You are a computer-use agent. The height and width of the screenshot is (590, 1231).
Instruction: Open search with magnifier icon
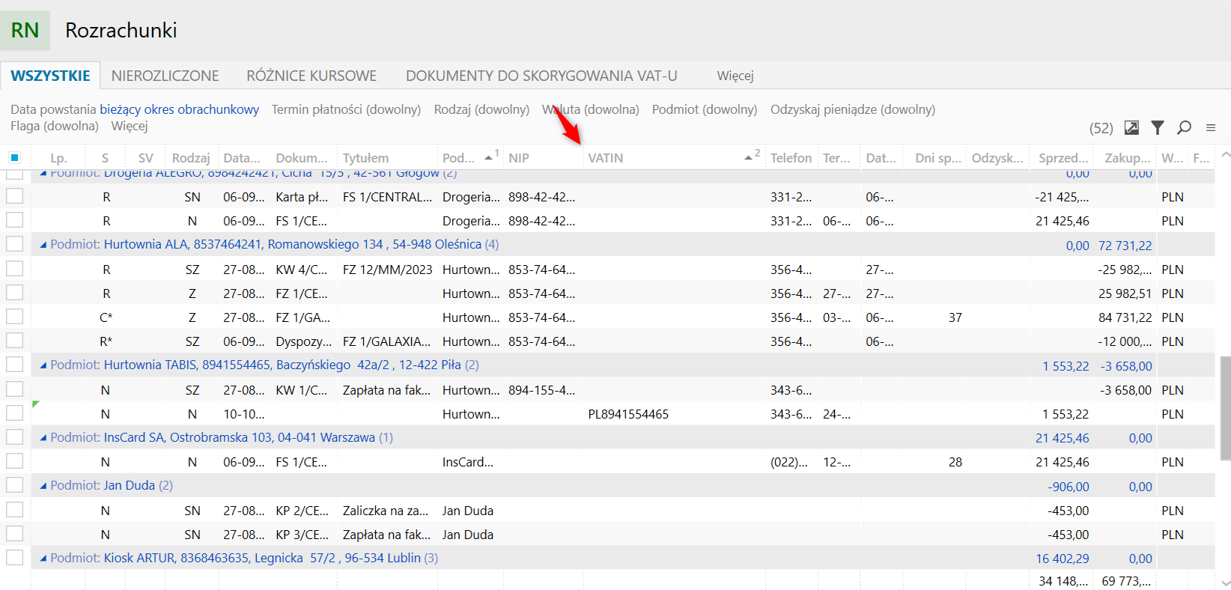1184,128
